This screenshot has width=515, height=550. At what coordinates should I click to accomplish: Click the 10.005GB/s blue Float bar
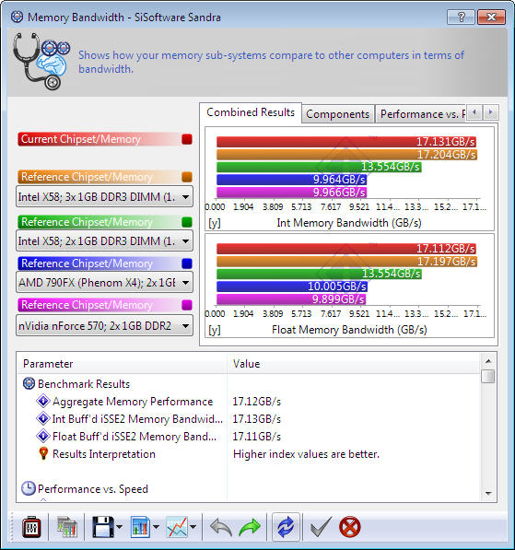pyautogui.click(x=292, y=287)
